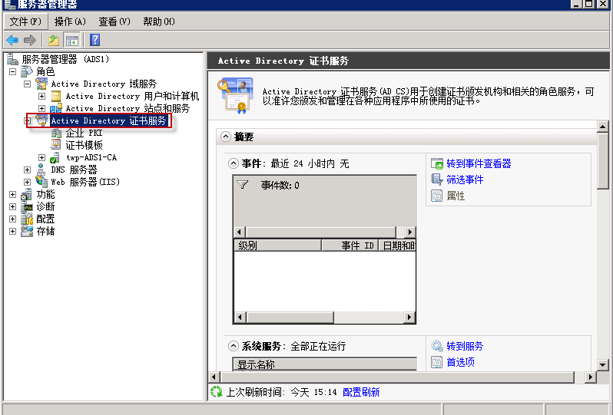This screenshot has height=415, width=613.
Task: Open the 转到服务 link
Action: click(465, 346)
